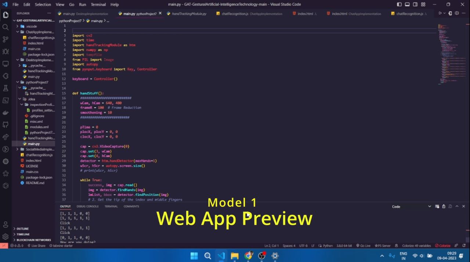The image size is (470, 262).
Task: Open Explorer views and more actions ellipsis
Action: click(50, 14)
